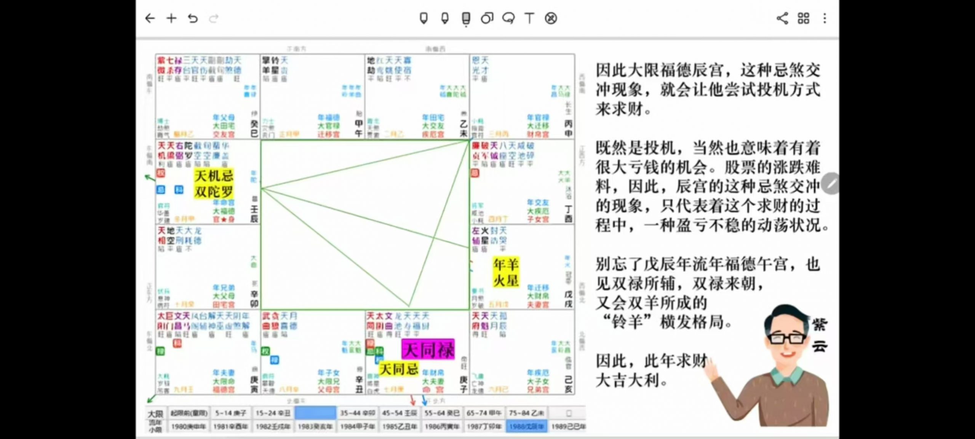Select the 75~84 乙未 decade cell

(526, 413)
